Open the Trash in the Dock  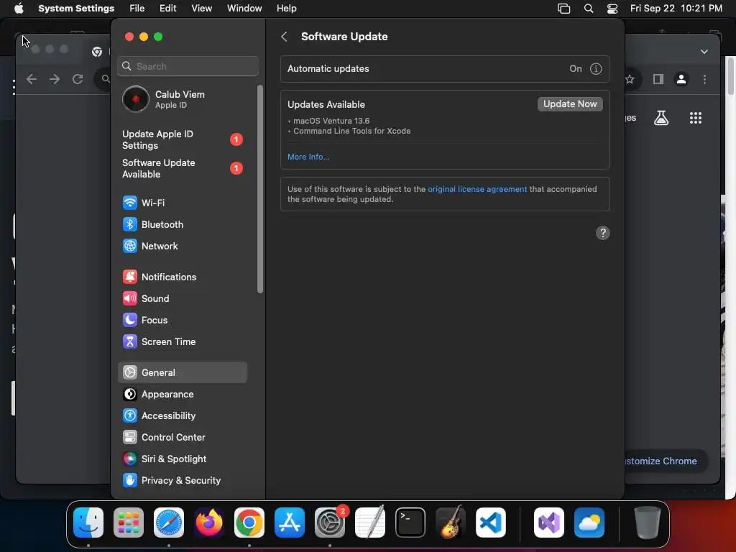(x=648, y=523)
